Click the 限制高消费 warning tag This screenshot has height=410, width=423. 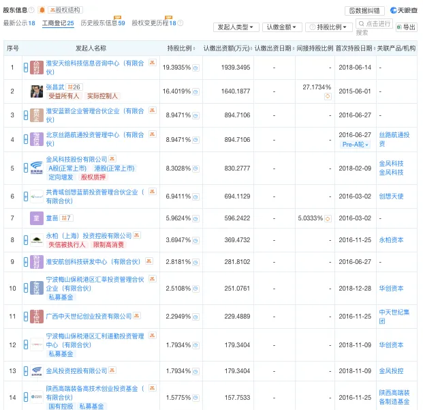108,245
